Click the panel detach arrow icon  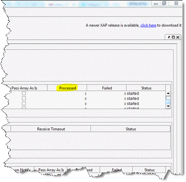169,37
